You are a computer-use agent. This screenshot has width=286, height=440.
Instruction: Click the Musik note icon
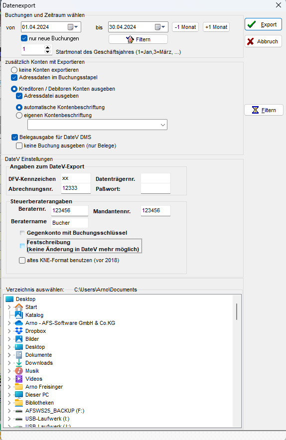tap(19, 371)
